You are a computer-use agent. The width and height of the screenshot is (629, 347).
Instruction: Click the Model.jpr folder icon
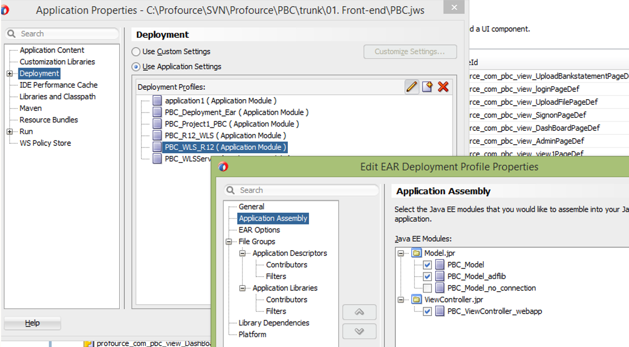417,253
